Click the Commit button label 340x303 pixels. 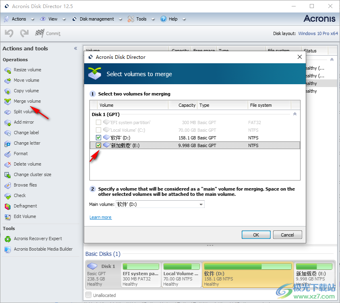point(53,33)
